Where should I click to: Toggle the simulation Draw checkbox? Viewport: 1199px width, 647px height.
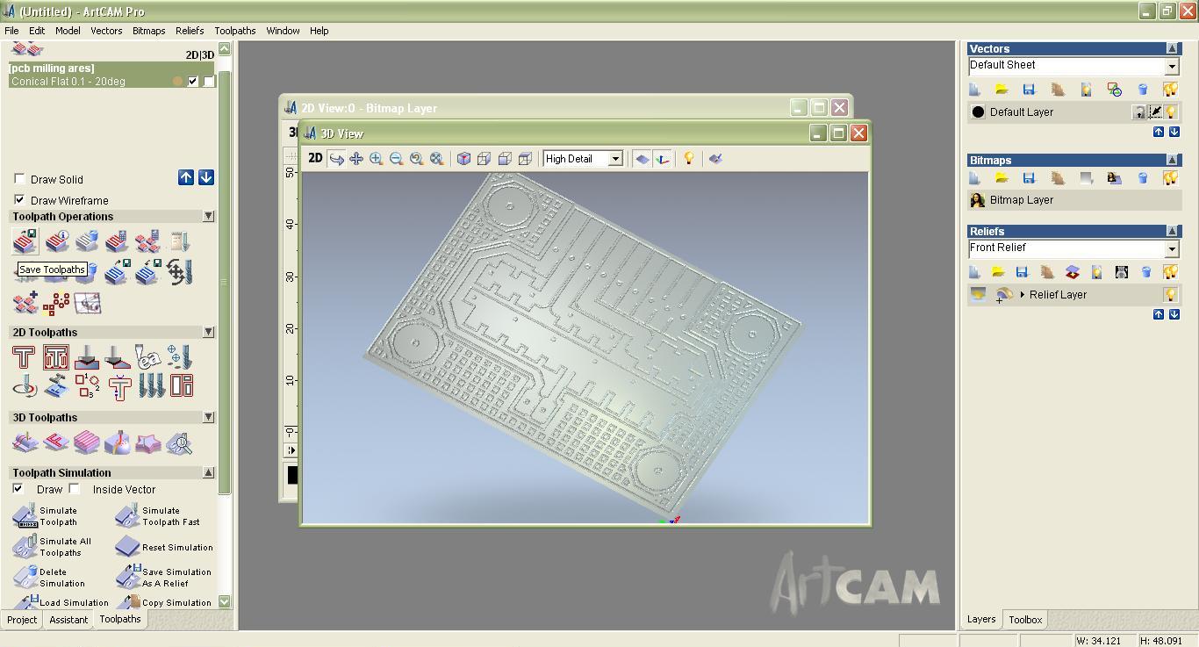[18, 489]
